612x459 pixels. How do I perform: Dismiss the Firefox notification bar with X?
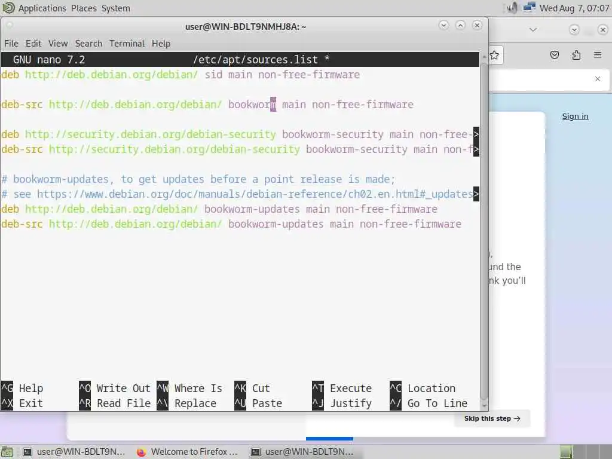598,79
